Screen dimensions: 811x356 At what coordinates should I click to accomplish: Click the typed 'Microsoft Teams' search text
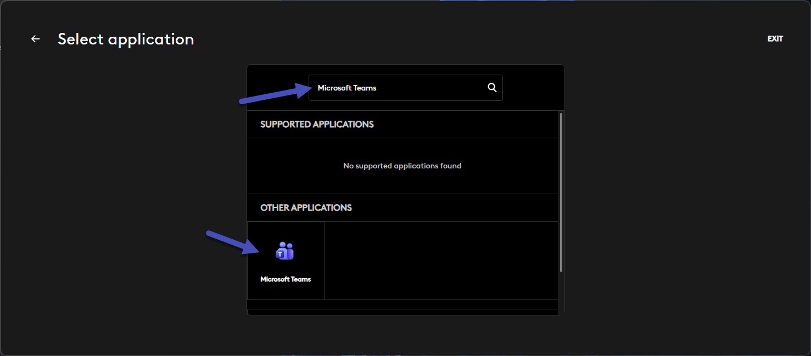pyautogui.click(x=347, y=88)
